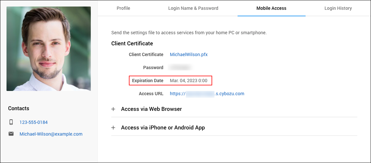Click the Contacts heading in the sidebar
The image size is (371, 163).
click(x=19, y=108)
